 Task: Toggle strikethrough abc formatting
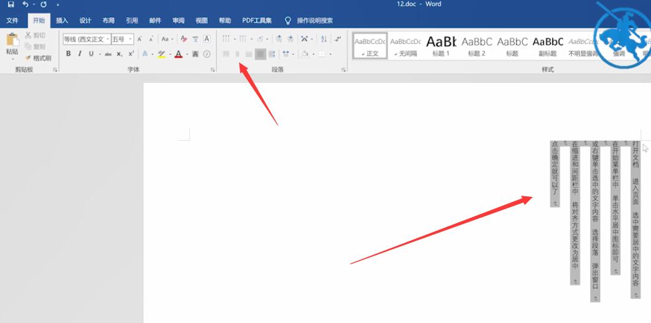click(108, 54)
